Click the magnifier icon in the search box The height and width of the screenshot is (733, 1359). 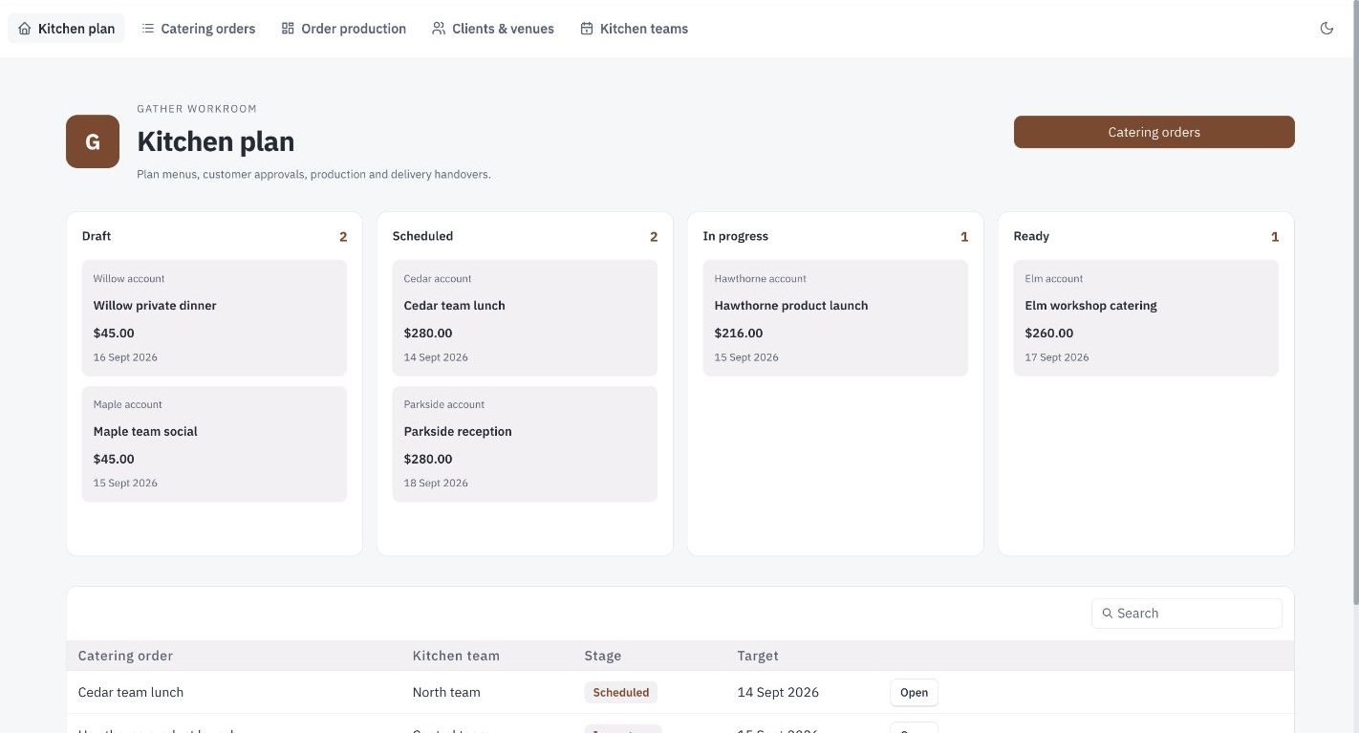click(x=1108, y=614)
